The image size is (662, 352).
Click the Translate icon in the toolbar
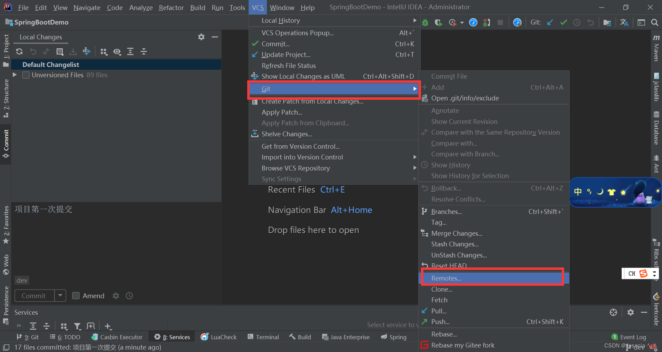tap(624, 22)
